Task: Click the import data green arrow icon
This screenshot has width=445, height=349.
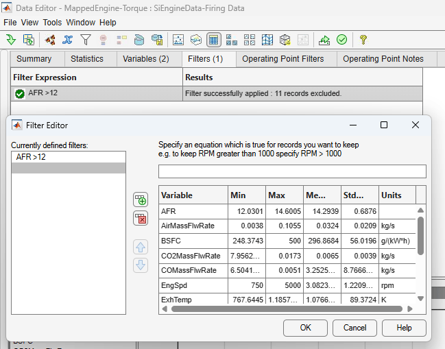Action: click(11, 40)
